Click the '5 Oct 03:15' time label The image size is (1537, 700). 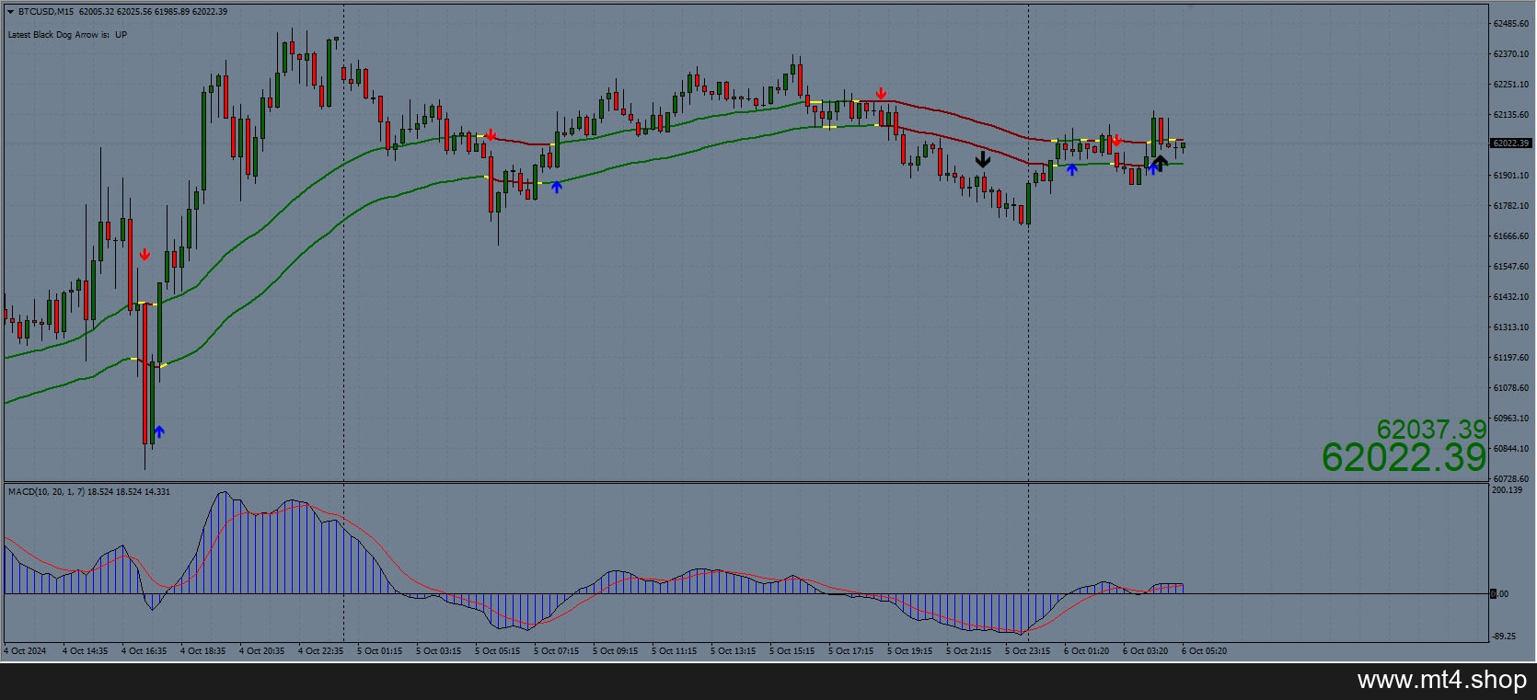click(438, 651)
